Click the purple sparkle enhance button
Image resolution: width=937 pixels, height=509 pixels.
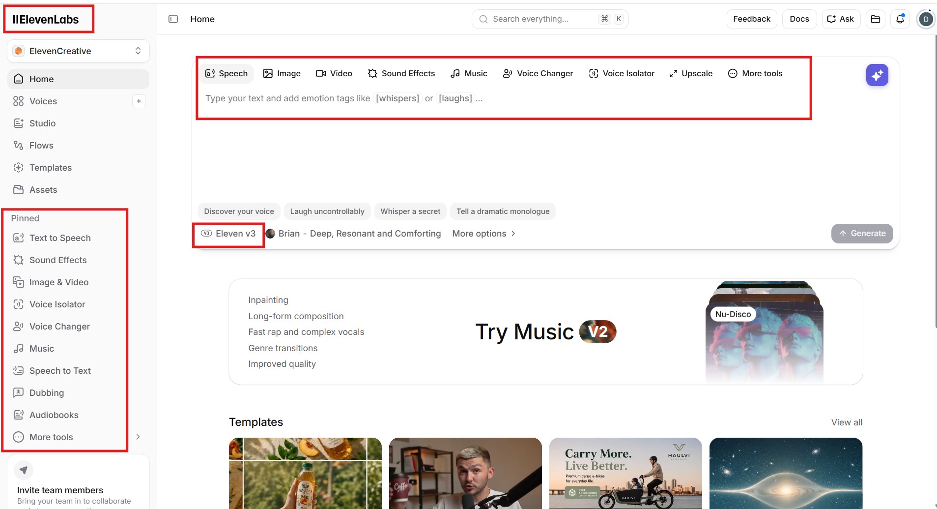[x=877, y=75]
